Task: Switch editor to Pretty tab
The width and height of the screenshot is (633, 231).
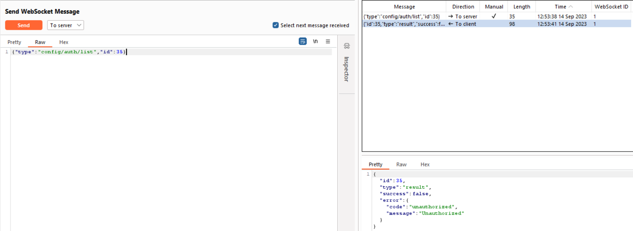Action: 14,42
